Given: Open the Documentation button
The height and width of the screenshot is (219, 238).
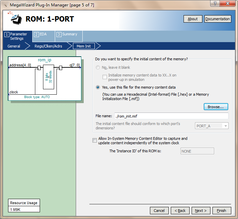Looking at the screenshot, I should (217, 19).
